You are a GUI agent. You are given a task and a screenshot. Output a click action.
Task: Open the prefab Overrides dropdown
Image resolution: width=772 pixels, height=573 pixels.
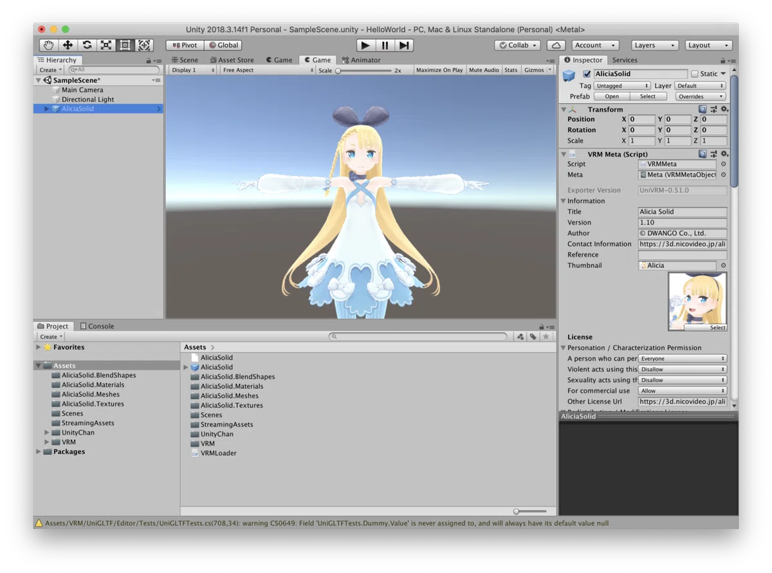pyautogui.click(x=701, y=97)
